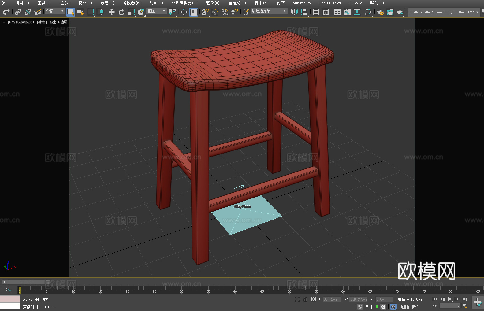The height and width of the screenshot is (311, 484).
Task: Toggle Spinner Snap
Action: tap(235, 12)
